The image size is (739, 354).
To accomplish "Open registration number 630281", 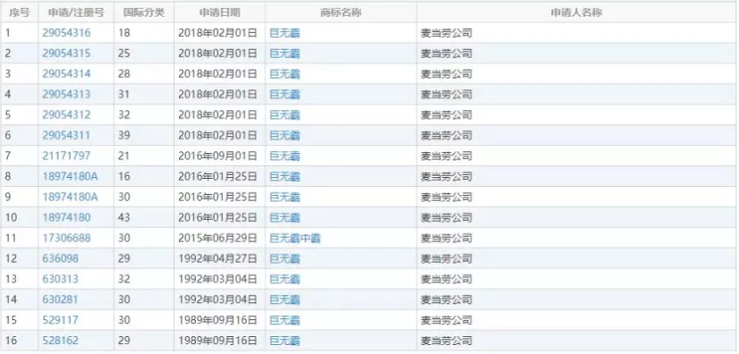I will tap(60, 299).
